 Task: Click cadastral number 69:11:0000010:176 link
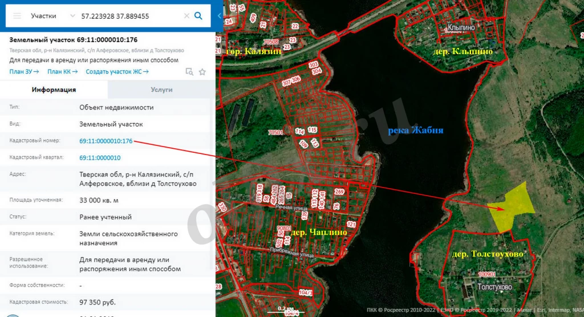pos(106,141)
